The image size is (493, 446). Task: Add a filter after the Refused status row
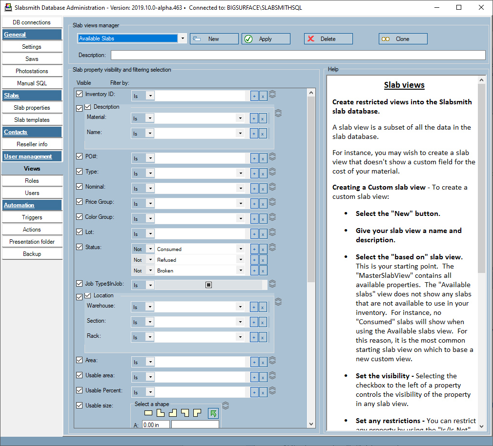click(254, 260)
